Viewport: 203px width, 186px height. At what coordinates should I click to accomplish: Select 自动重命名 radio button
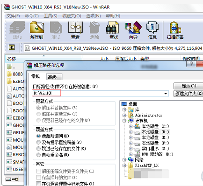pyautogui.click(x=38, y=155)
